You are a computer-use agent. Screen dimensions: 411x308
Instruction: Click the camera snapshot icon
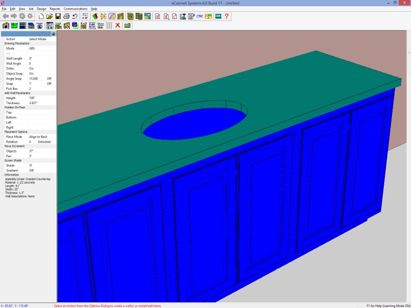(x=127, y=25)
